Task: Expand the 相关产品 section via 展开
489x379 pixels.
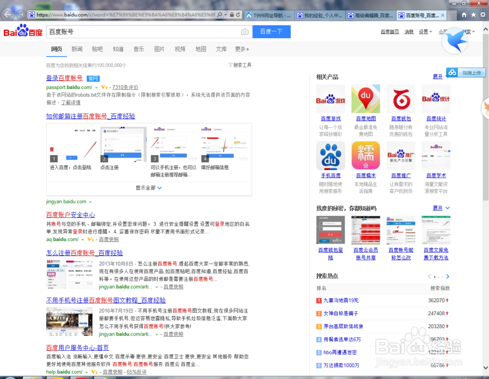Action: pos(438,77)
